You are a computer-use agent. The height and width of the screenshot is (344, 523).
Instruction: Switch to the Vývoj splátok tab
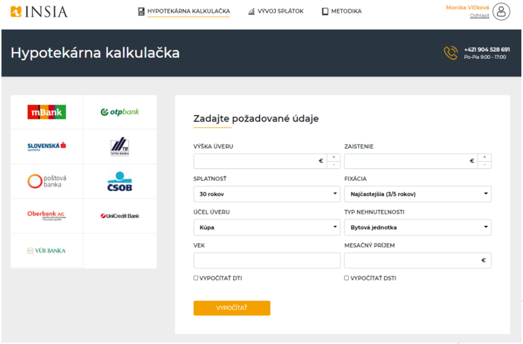(x=280, y=12)
